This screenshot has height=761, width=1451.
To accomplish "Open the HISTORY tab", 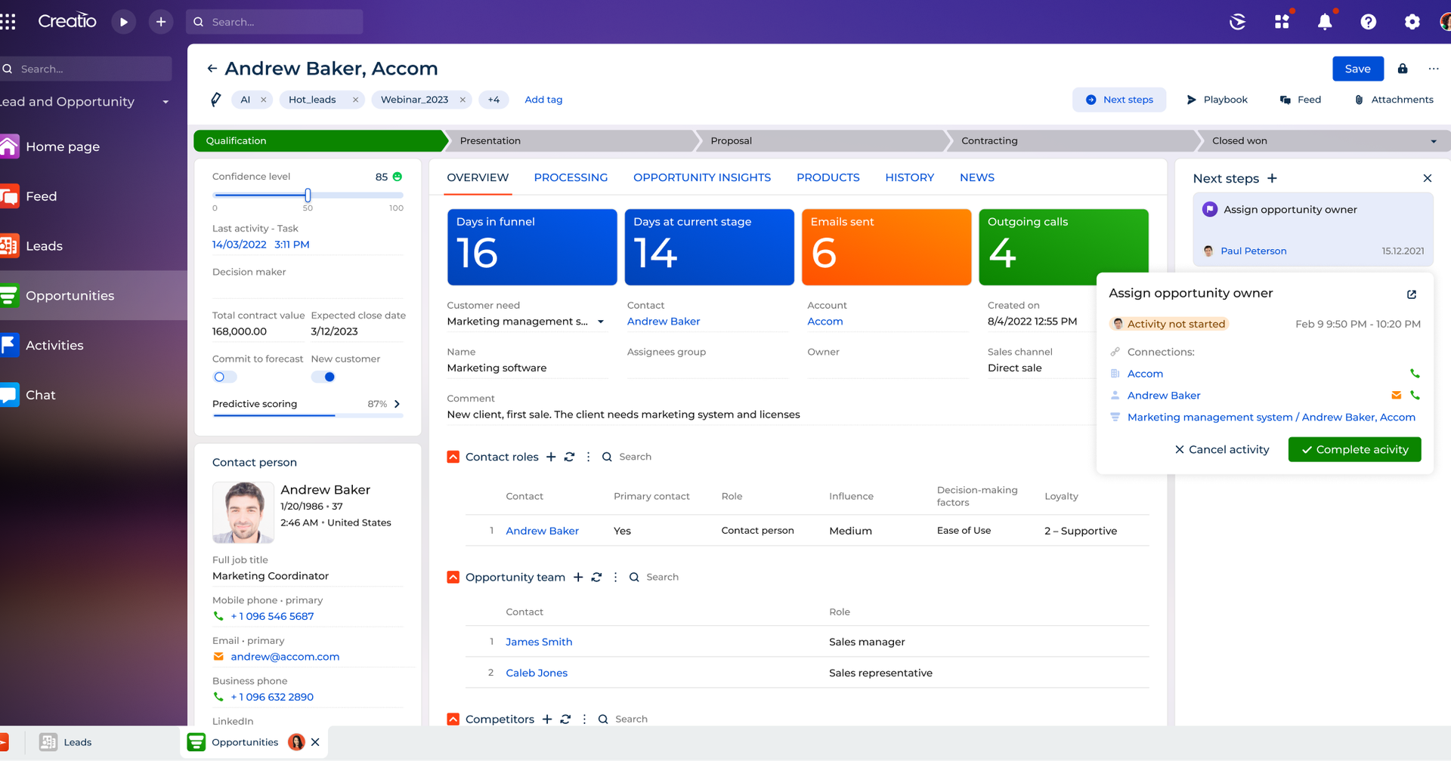I will click(910, 177).
